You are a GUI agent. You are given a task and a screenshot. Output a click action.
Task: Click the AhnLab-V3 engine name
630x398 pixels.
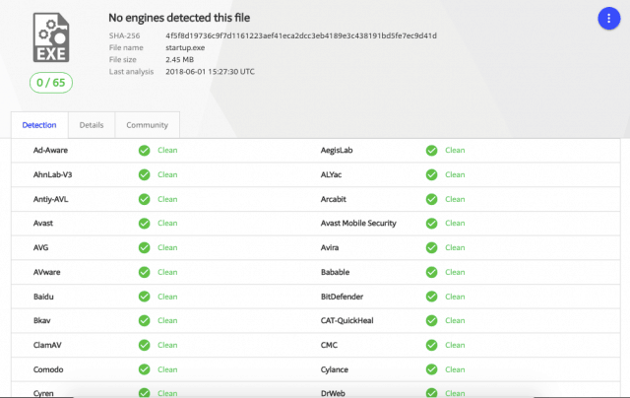pos(52,175)
